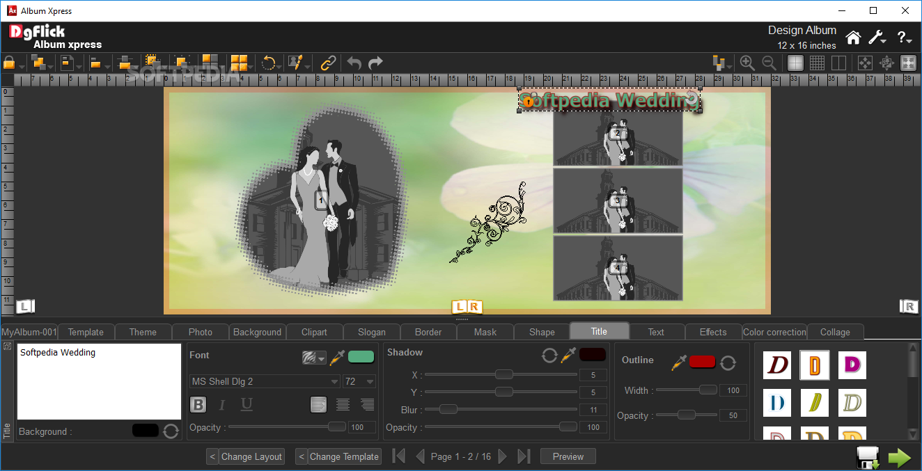Undo the last action
The height and width of the screenshot is (471, 922).
(354, 63)
